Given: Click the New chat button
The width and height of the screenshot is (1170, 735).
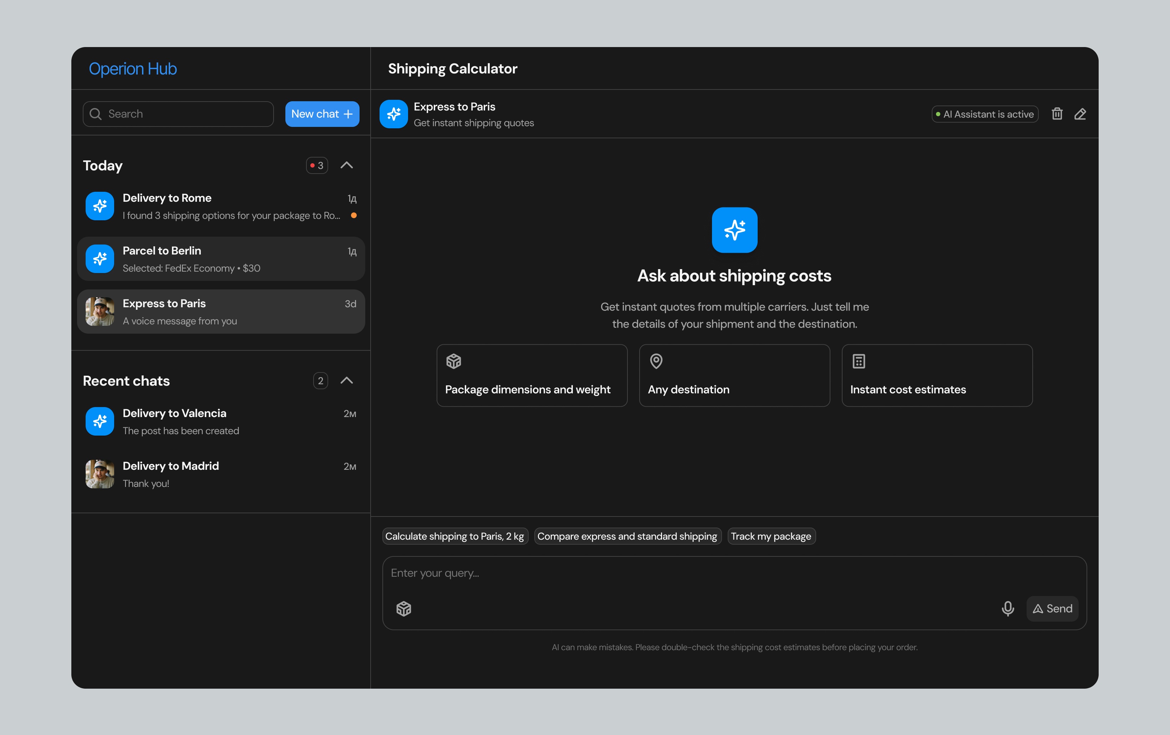Looking at the screenshot, I should pyautogui.click(x=322, y=114).
